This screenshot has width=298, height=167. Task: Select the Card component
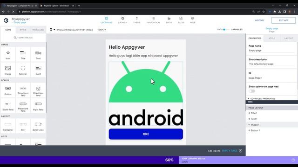(x=38, y=70)
